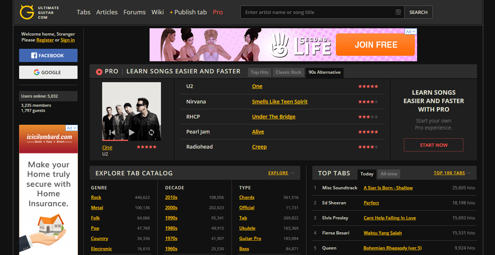Open the Tabs menu

click(84, 12)
